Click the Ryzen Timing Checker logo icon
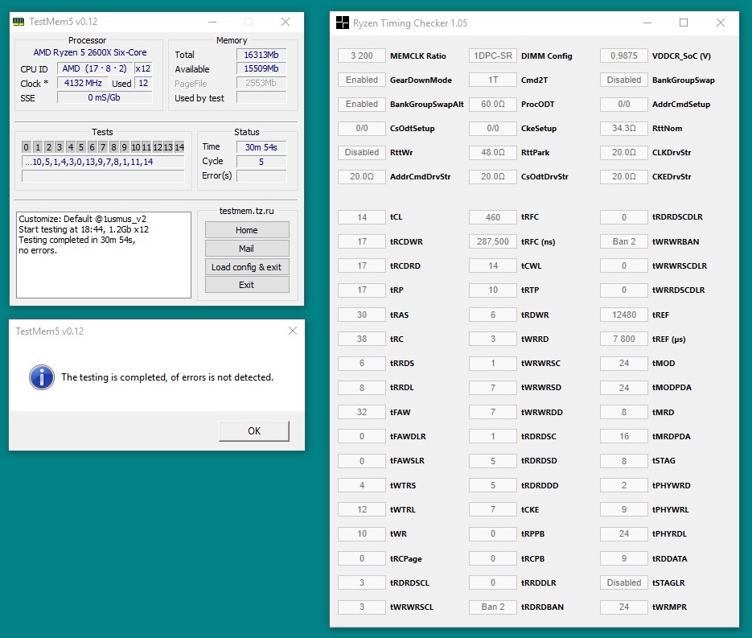752x638 pixels. click(342, 23)
